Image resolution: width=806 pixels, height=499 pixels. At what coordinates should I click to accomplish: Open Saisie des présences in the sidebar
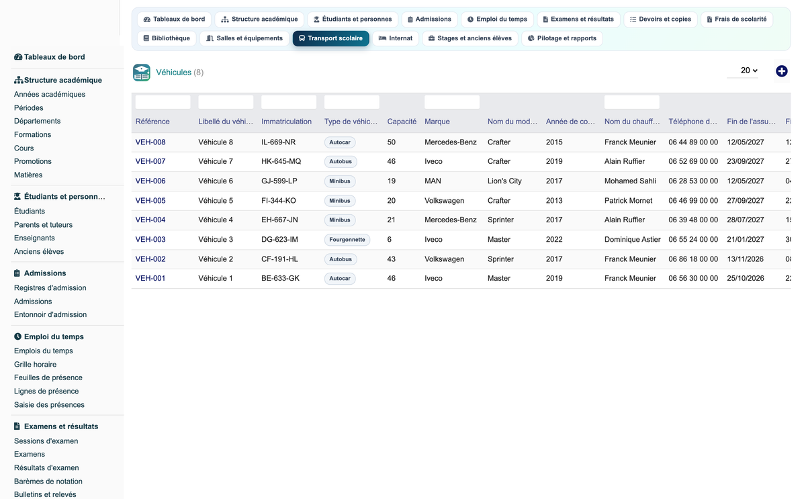click(50, 404)
